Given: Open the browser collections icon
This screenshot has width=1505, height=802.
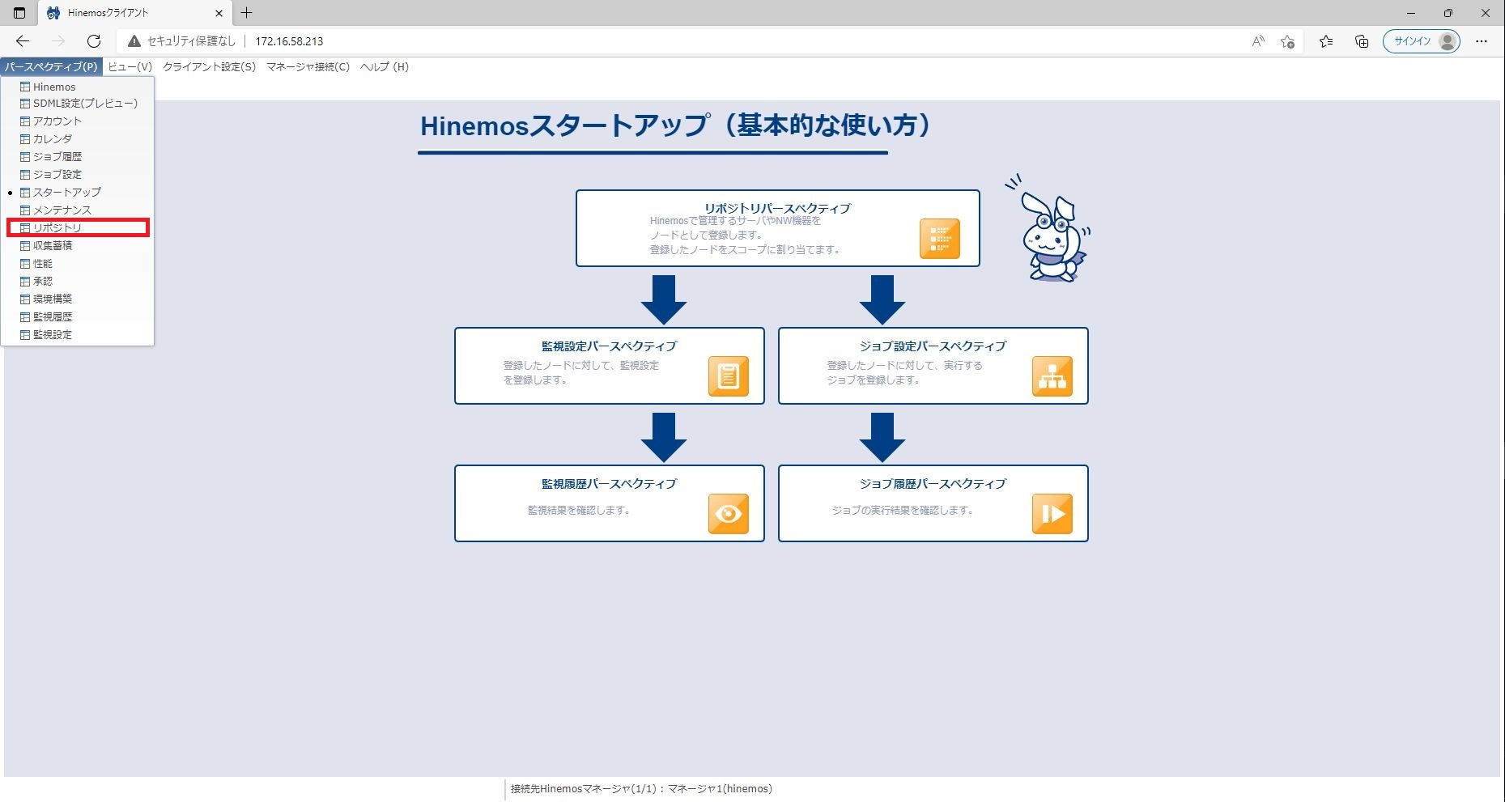Looking at the screenshot, I should 1362,40.
